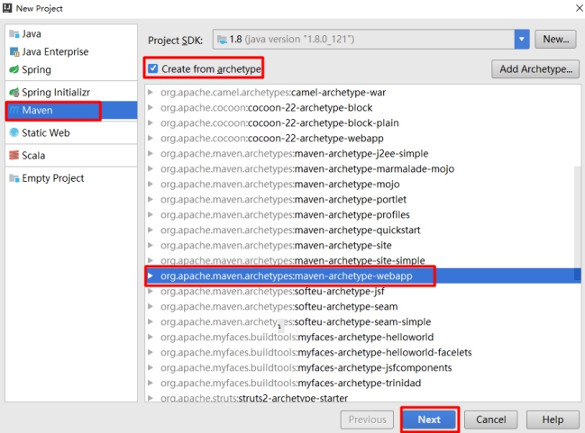
Task: Click Add Archetype... button
Action: click(535, 69)
